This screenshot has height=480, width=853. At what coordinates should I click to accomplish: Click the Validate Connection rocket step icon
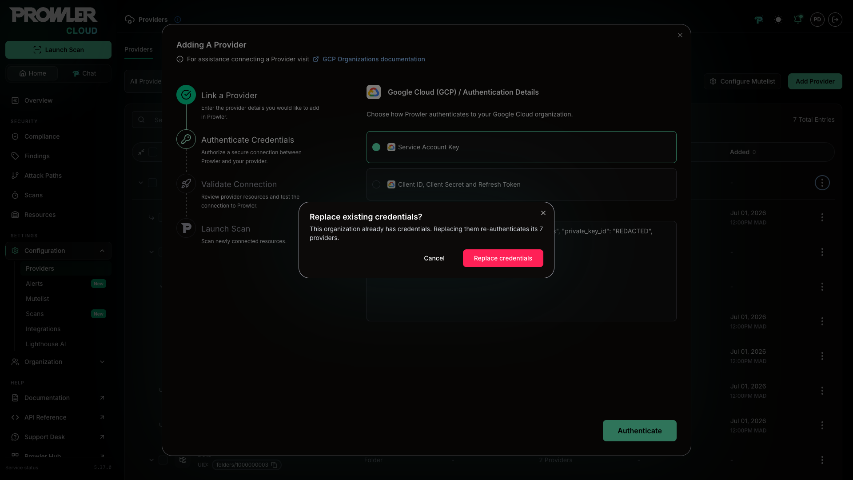pos(186,184)
